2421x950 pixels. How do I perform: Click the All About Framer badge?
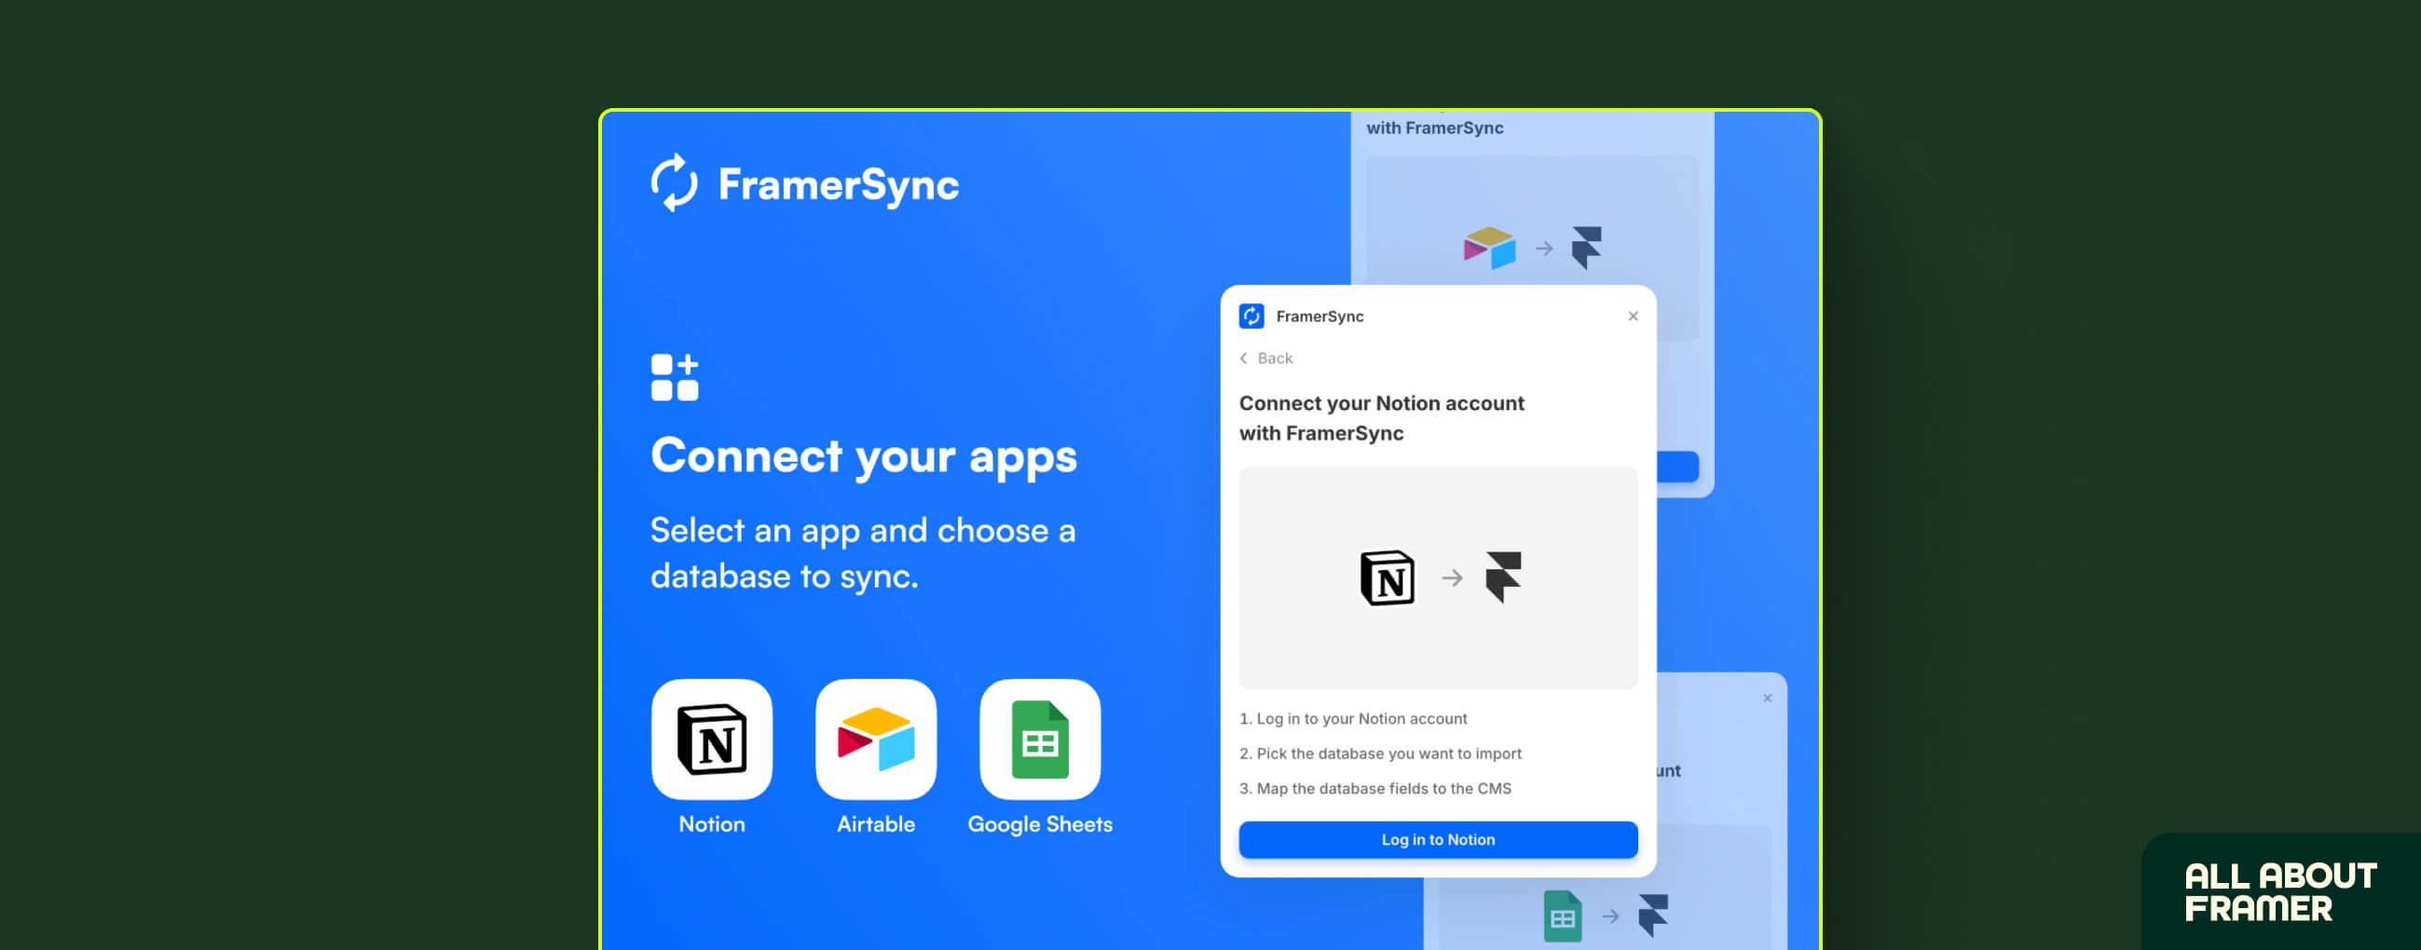click(2280, 891)
